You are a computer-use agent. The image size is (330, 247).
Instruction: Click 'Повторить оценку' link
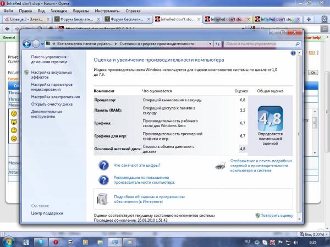[x=277, y=216]
